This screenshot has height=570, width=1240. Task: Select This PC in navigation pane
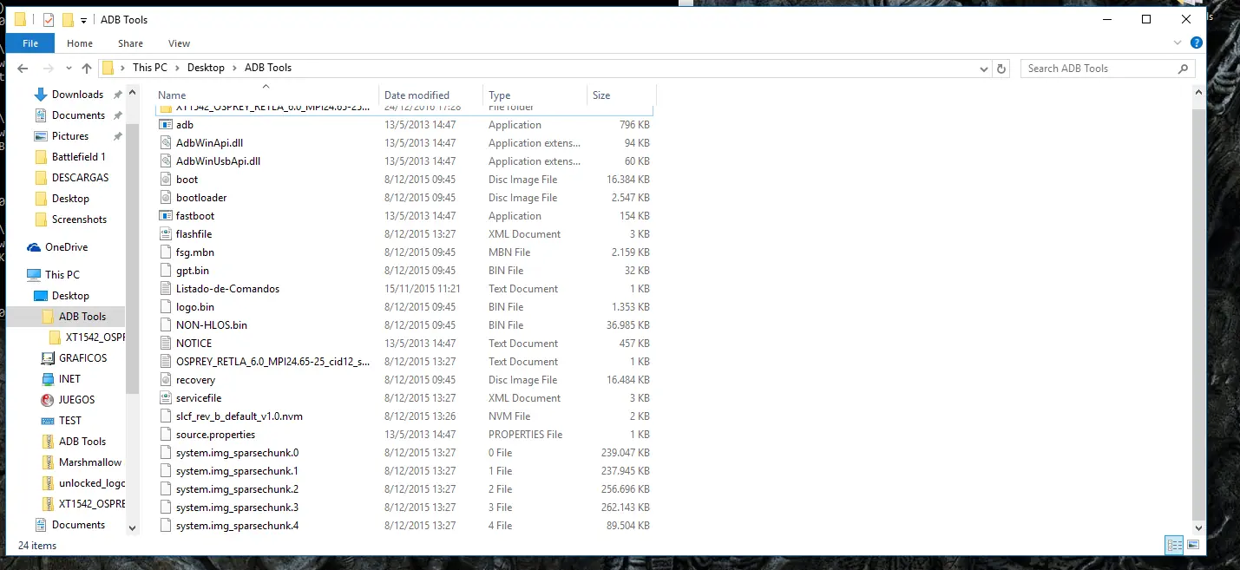coord(62,275)
